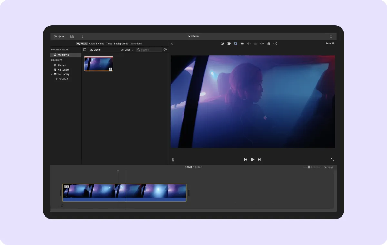Toggle the libraries sidebar icon
Screen dimensions: 387x245
click(x=85, y=50)
